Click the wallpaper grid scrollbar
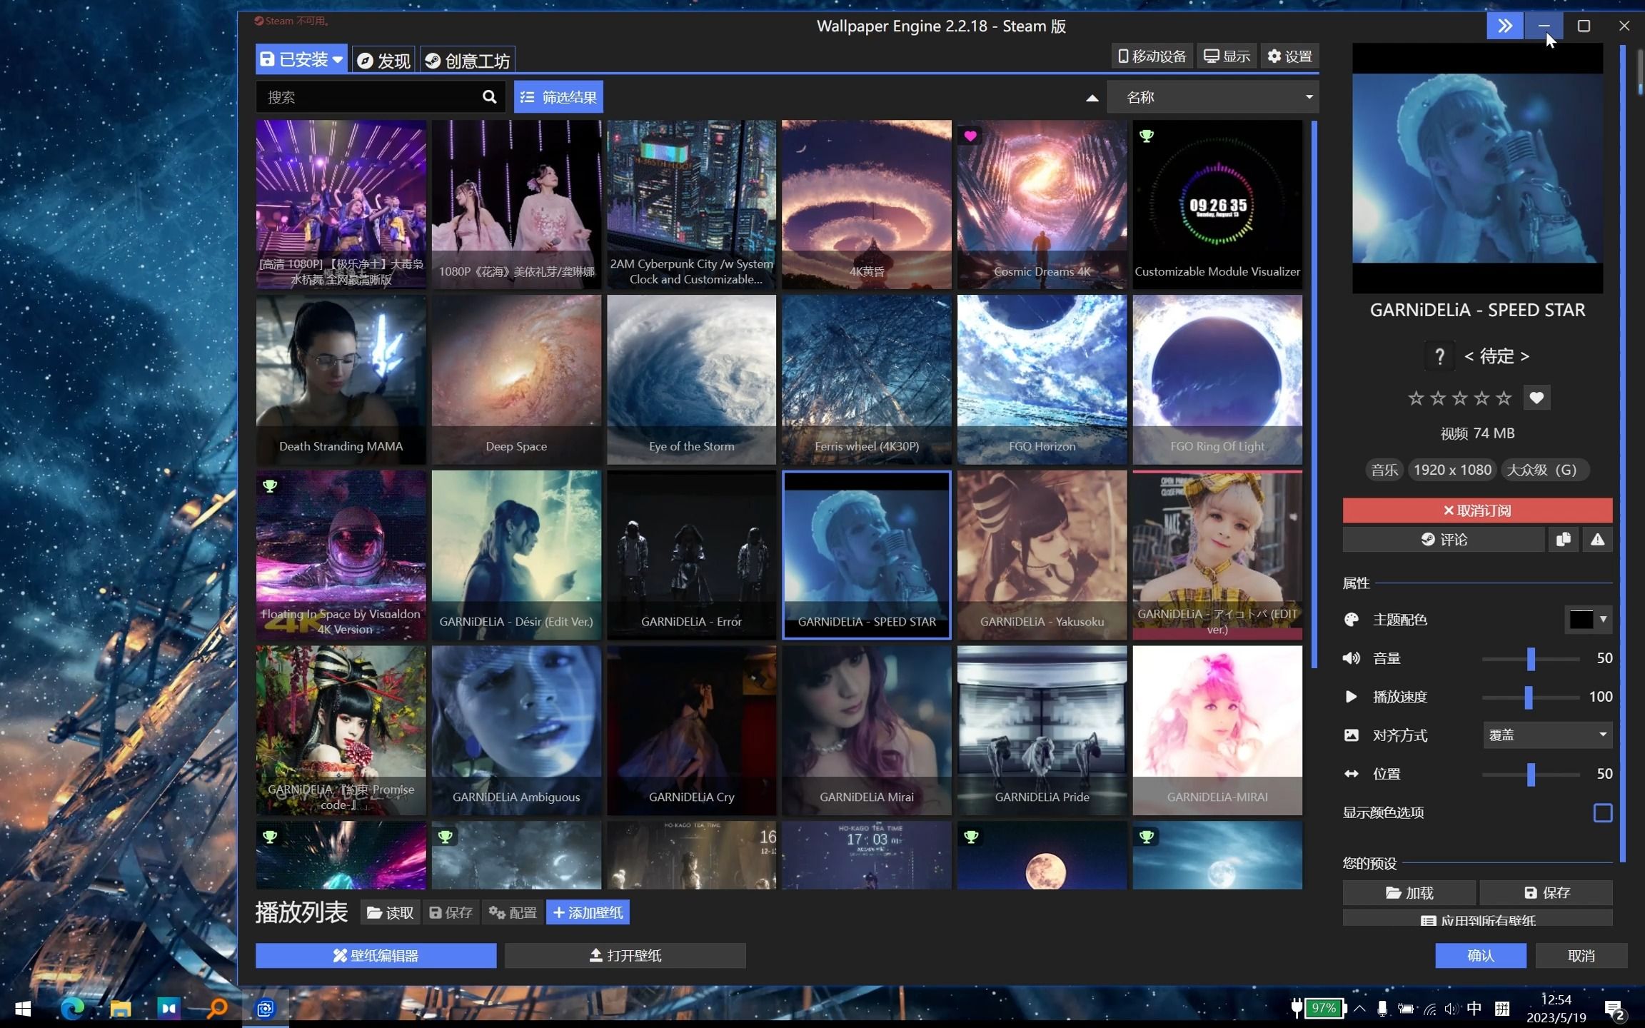 pyautogui.click(x=1314, y=394)
